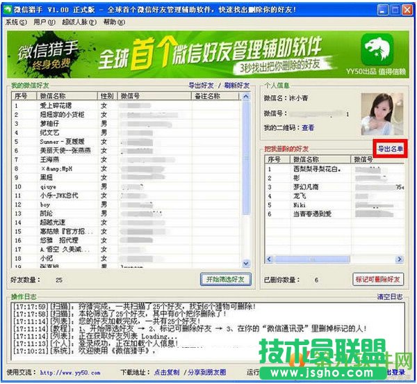
Task: Click the friends list vertical scrollbar thumb
Action: point(246,157)
